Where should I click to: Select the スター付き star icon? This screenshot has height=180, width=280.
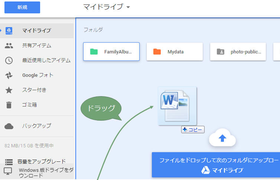click(x=9, y=90)
